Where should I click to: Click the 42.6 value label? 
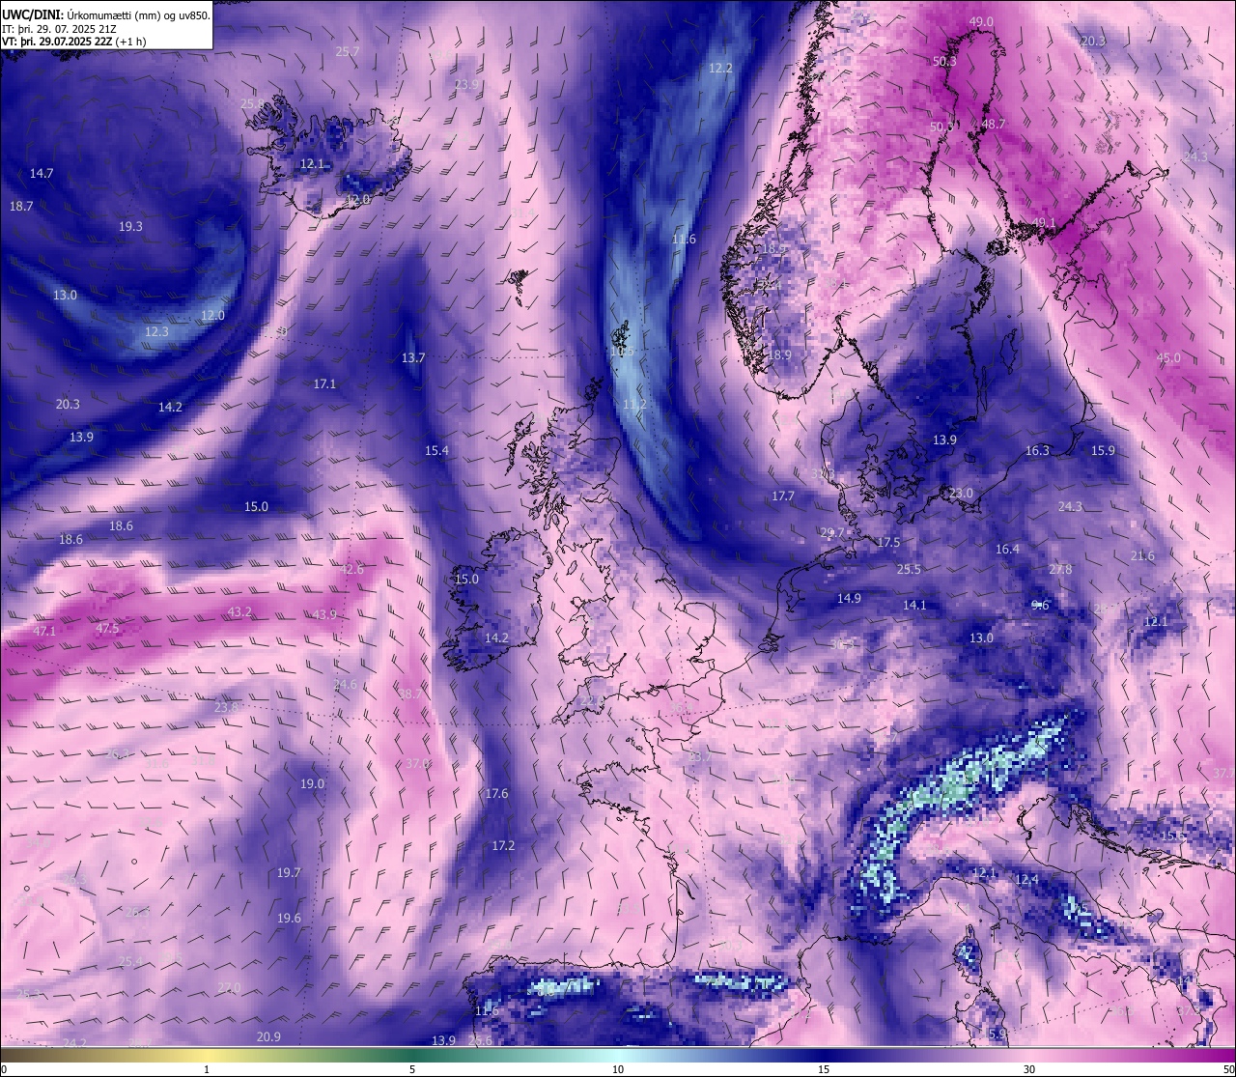(351, 570)
